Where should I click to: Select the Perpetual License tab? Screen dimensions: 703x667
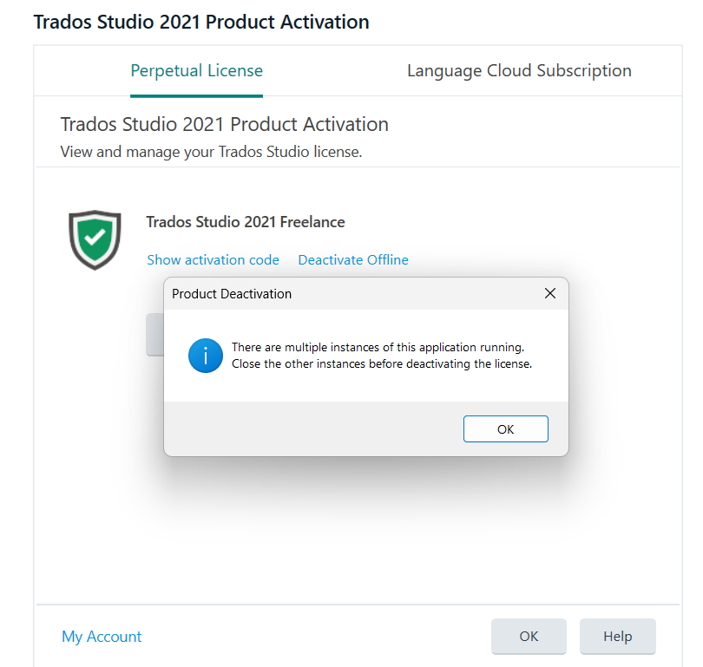pos(196,70)
